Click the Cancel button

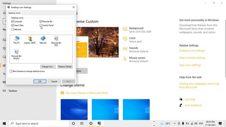[x=54, y=81]
